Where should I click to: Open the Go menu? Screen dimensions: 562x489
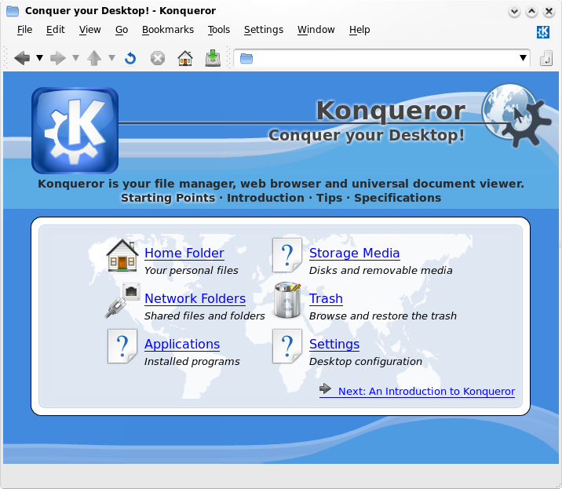tap(122, 30)
